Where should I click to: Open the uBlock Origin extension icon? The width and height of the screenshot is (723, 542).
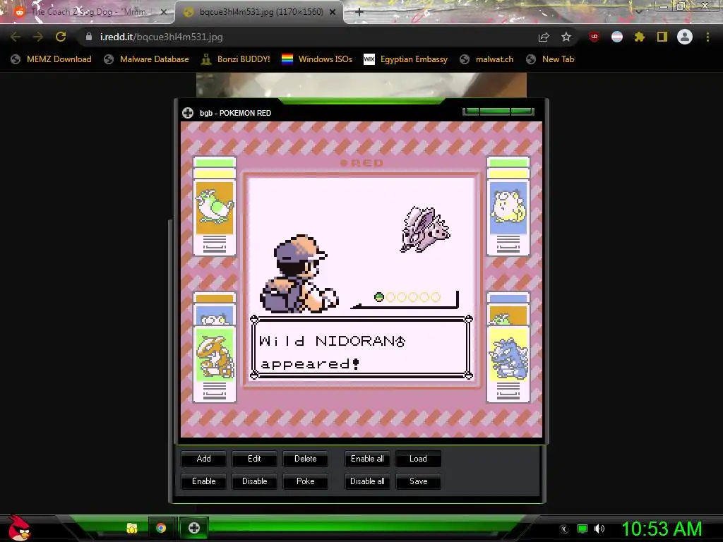[x=594, y=37]
